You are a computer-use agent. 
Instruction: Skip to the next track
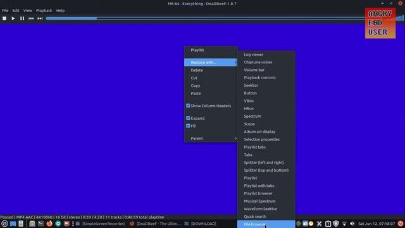pos(40,18)
